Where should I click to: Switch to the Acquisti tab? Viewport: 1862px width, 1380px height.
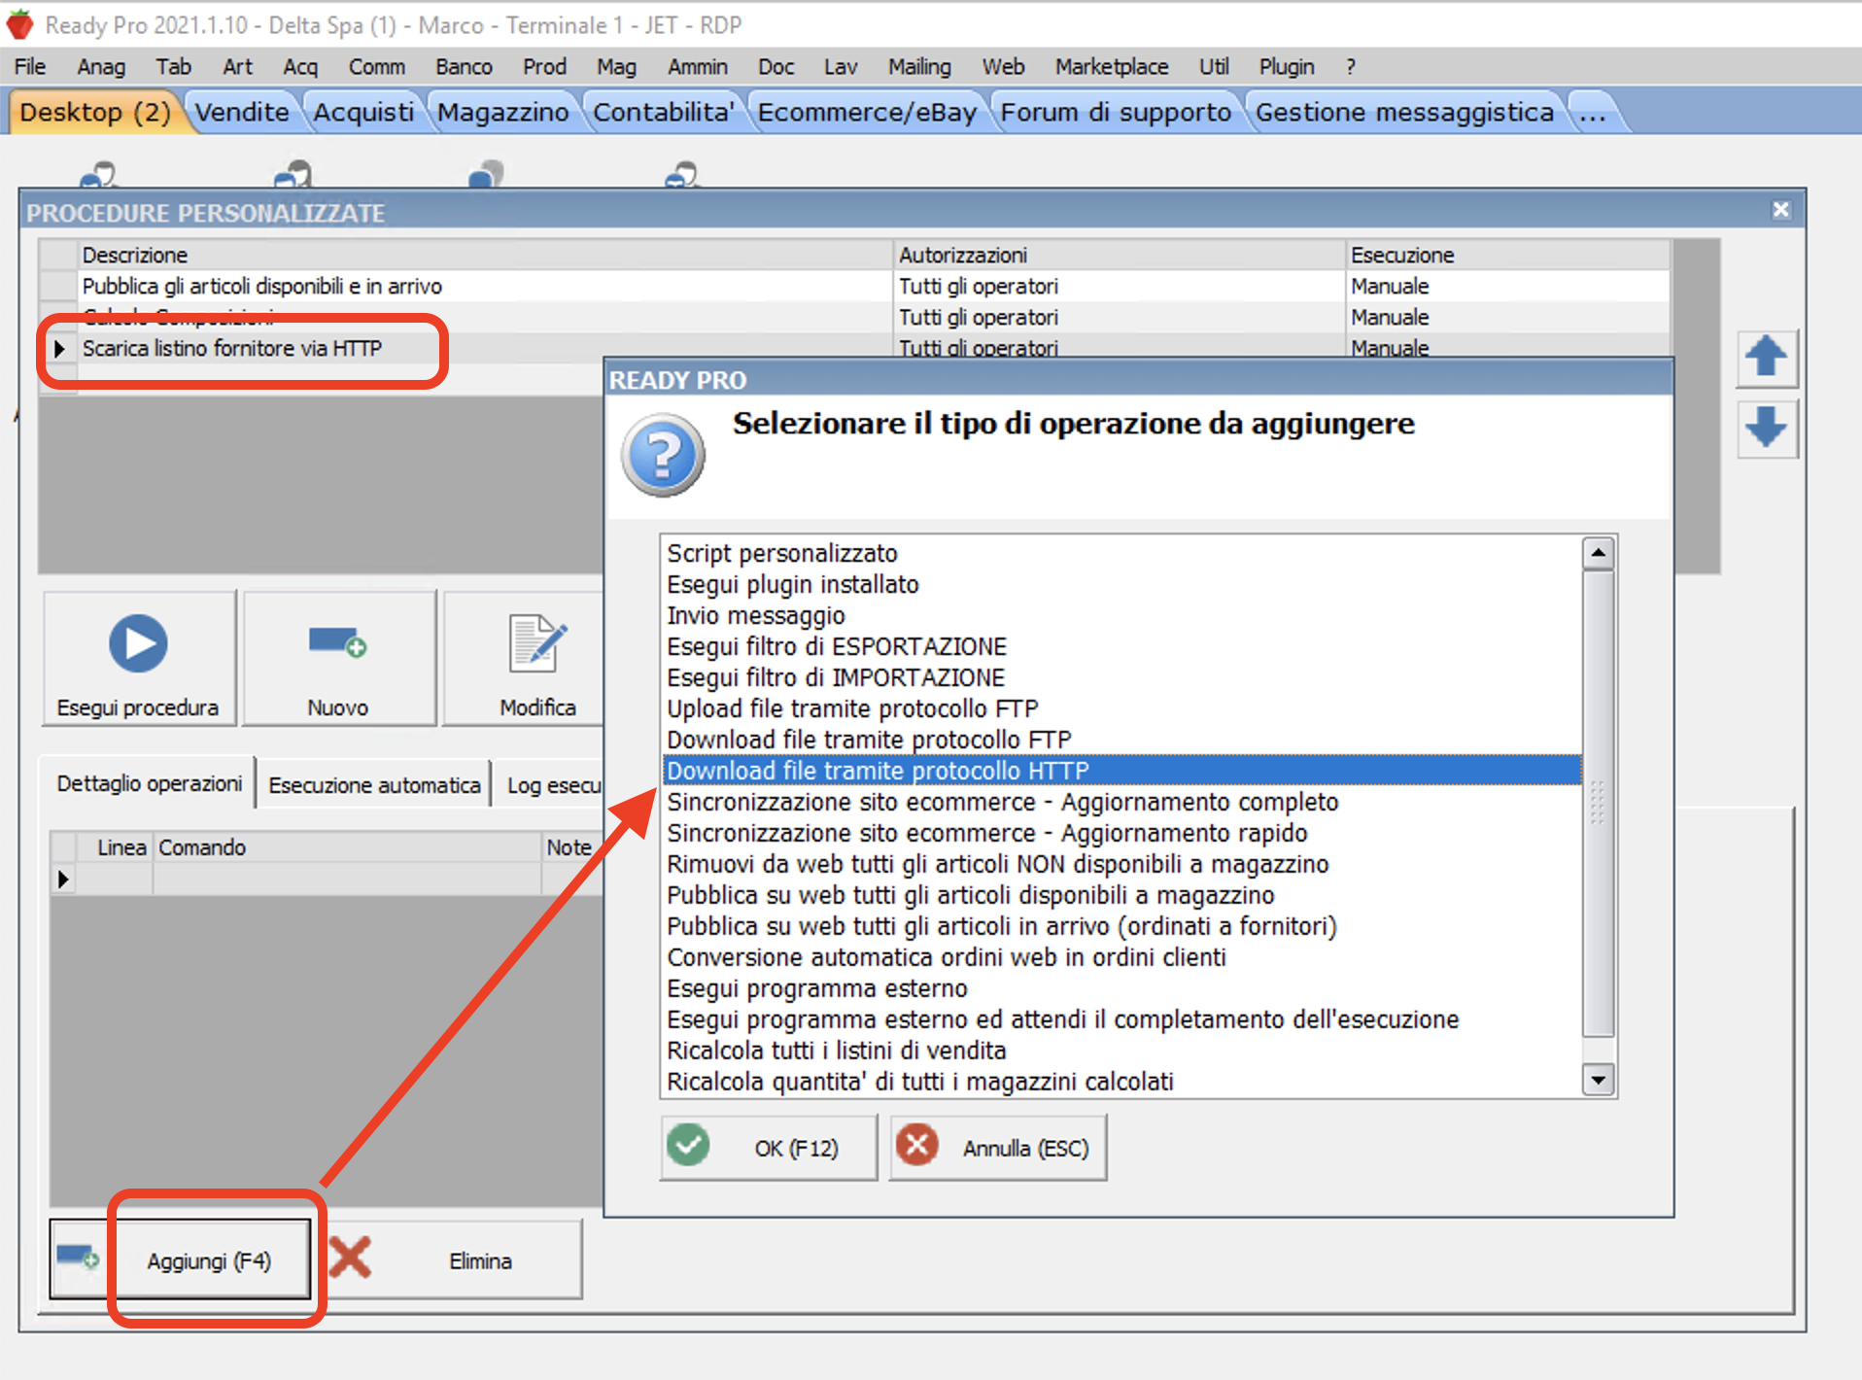coord(363,112)
